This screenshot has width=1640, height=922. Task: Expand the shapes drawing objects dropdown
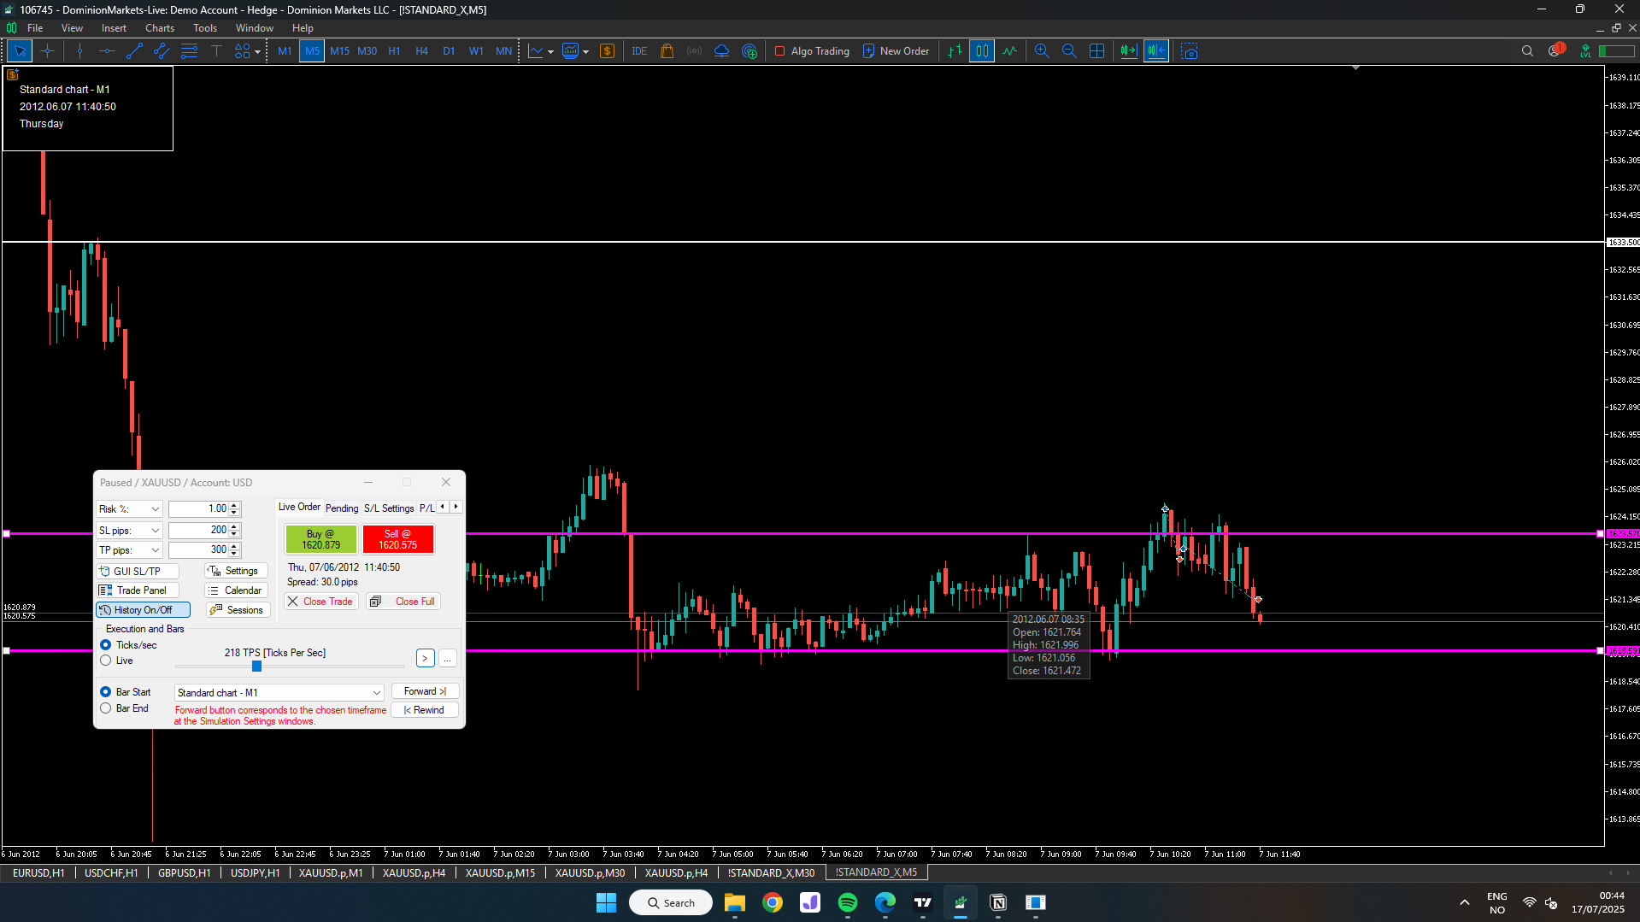[257, 52]
